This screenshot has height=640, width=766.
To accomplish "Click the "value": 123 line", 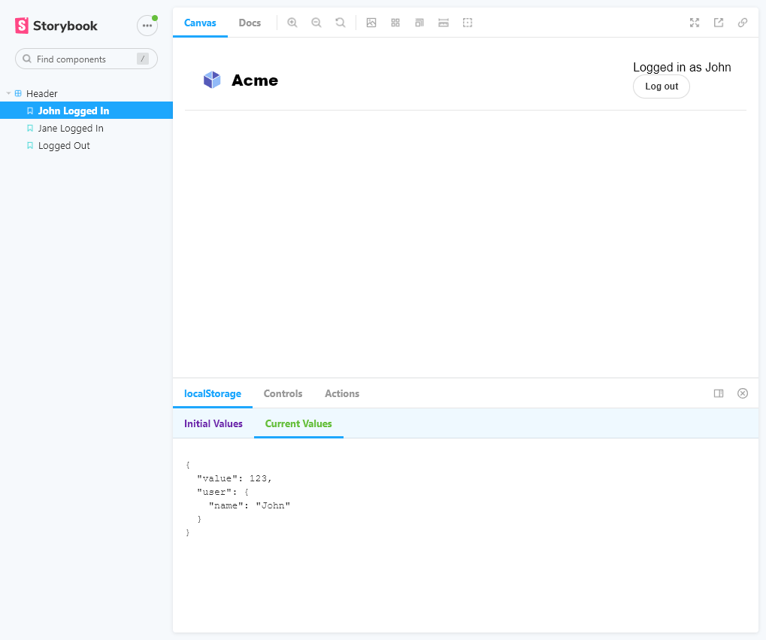I will click(234, 478).
